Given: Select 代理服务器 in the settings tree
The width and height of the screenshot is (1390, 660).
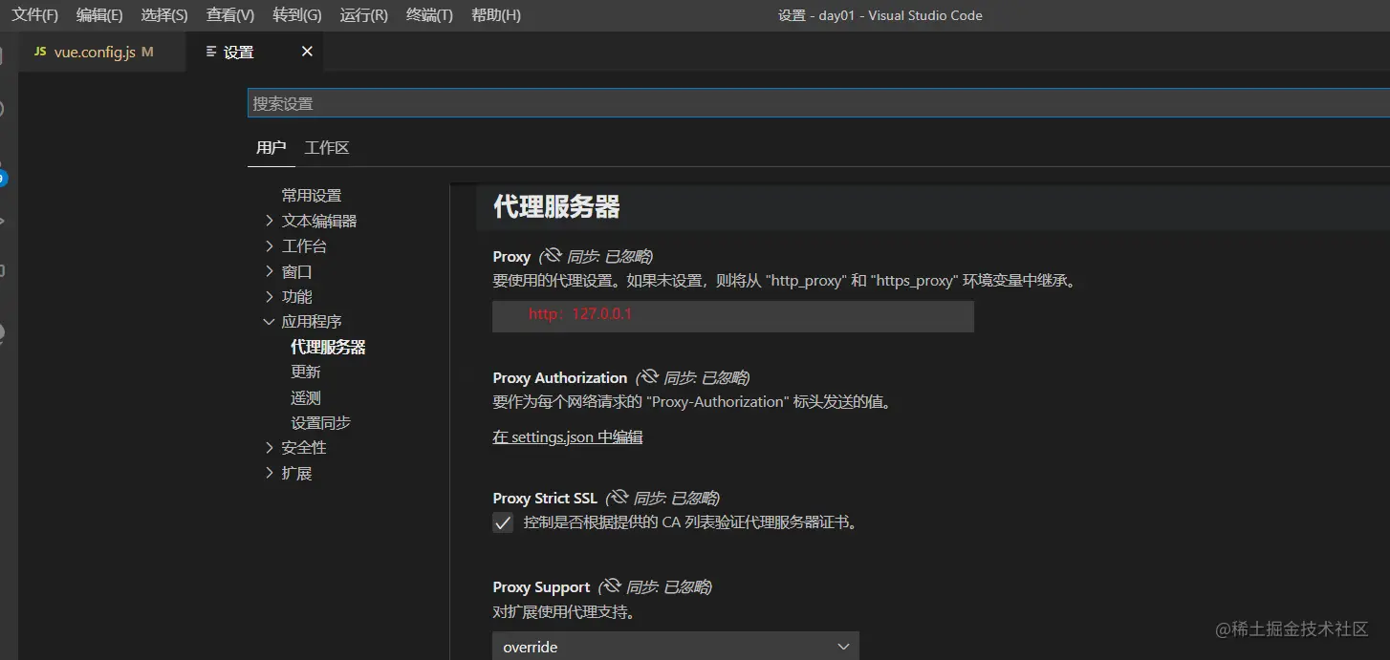Looking at the screenshot, I should tap(328, 347).
